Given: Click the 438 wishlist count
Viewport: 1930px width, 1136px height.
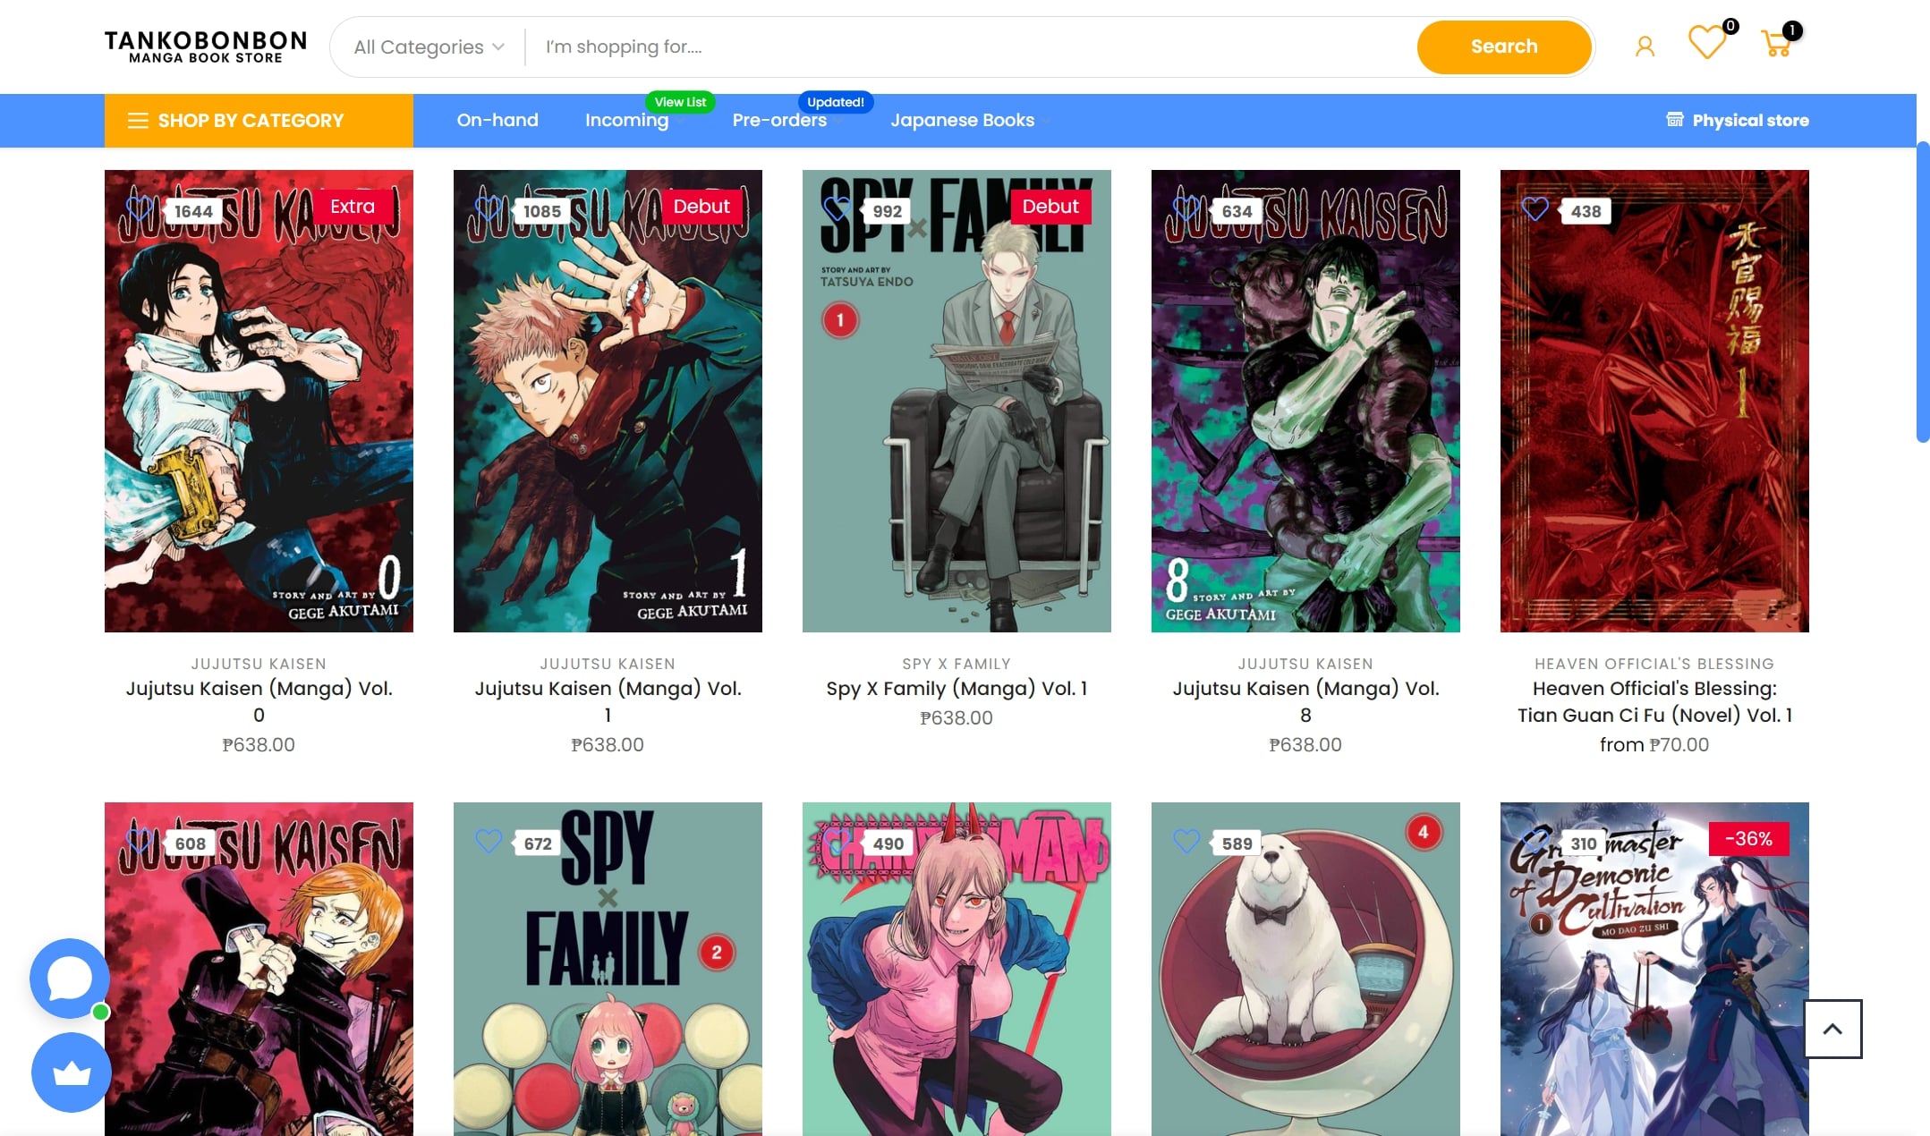Looking at the screenshot, I should click(x=1586, y=211).
